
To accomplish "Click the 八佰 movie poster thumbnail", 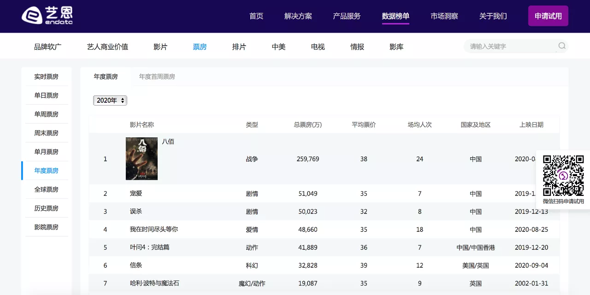I will pyautogui.click(x=142, y=158).
